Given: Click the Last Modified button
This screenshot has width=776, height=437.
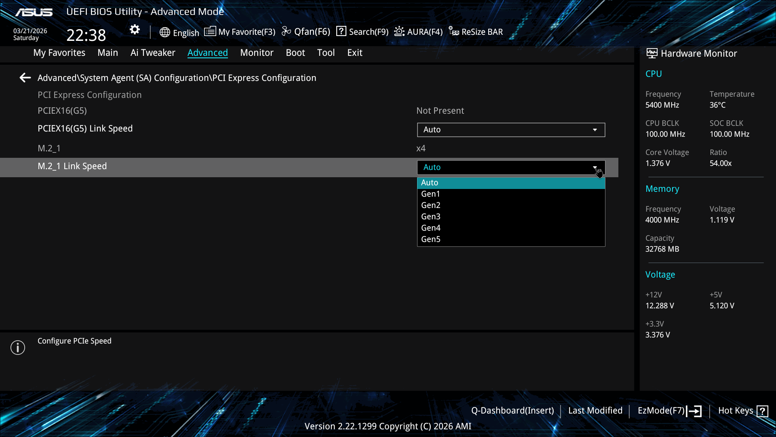Looking at the screenshot, I should click(x=595, y=411).
